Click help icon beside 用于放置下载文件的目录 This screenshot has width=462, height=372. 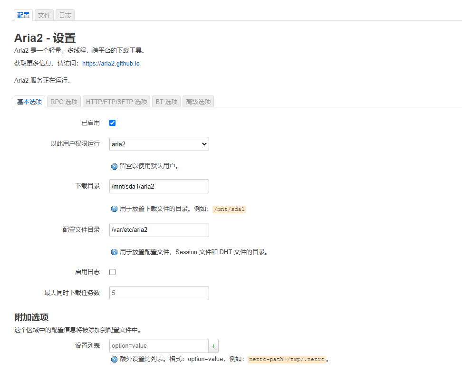click(114, 209)
